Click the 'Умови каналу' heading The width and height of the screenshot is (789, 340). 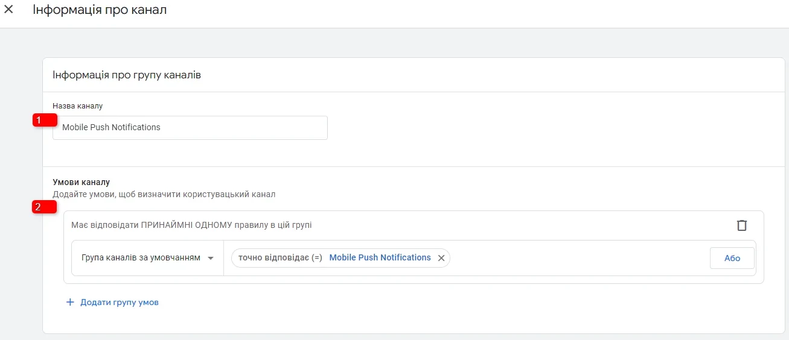tap(81, 182)
